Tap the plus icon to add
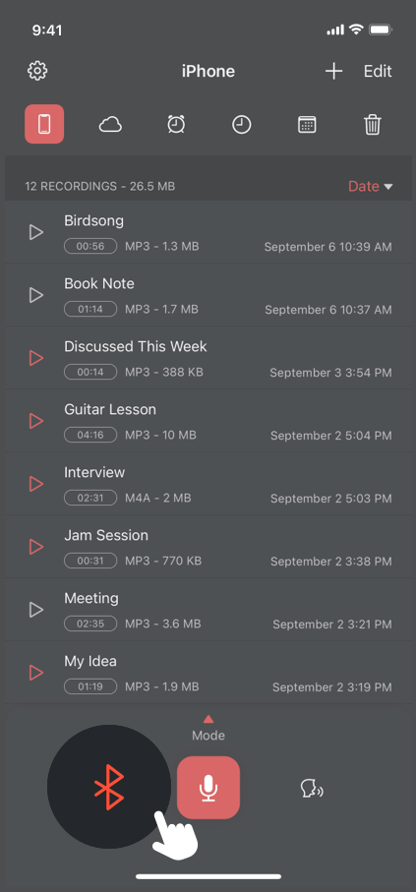 point(334,71)
